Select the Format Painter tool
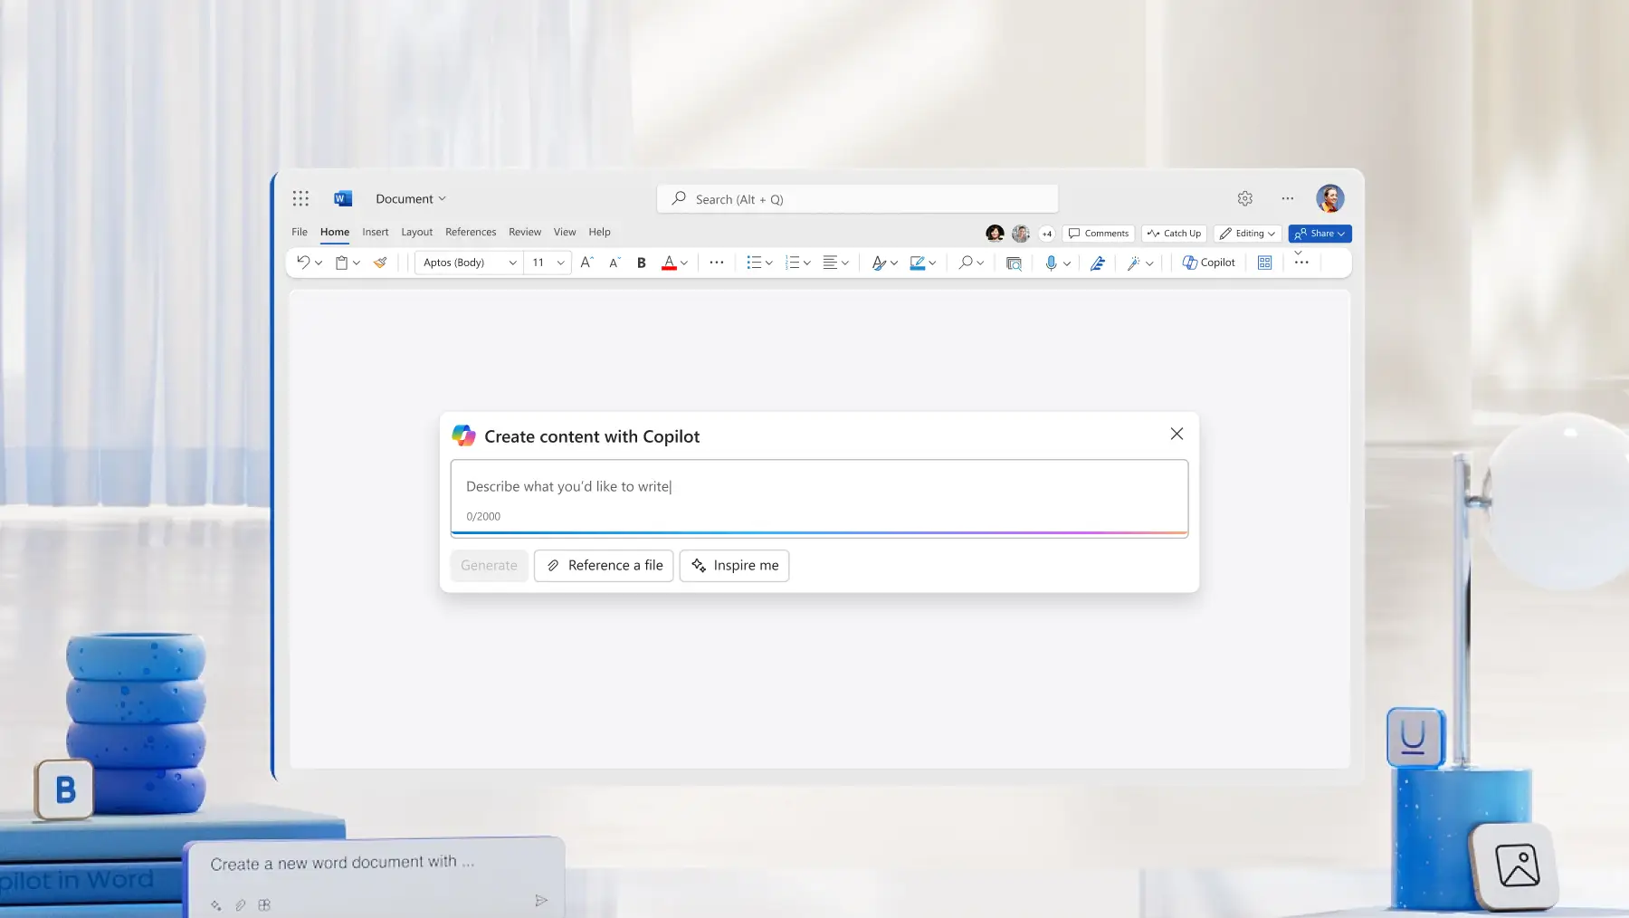 [x=379, y=263]
